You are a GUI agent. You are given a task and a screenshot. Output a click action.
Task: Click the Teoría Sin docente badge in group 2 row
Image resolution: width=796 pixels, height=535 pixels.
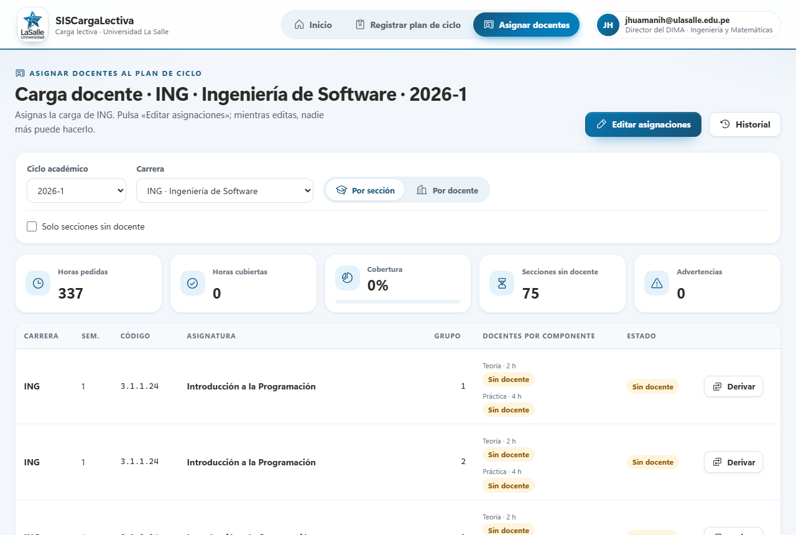click(509, 455)
